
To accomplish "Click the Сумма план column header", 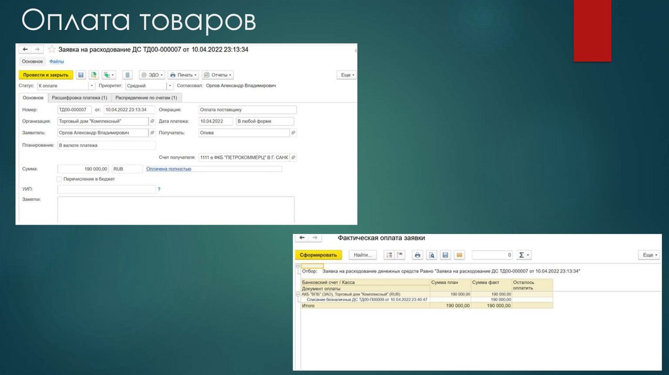I will pos(450,285).
